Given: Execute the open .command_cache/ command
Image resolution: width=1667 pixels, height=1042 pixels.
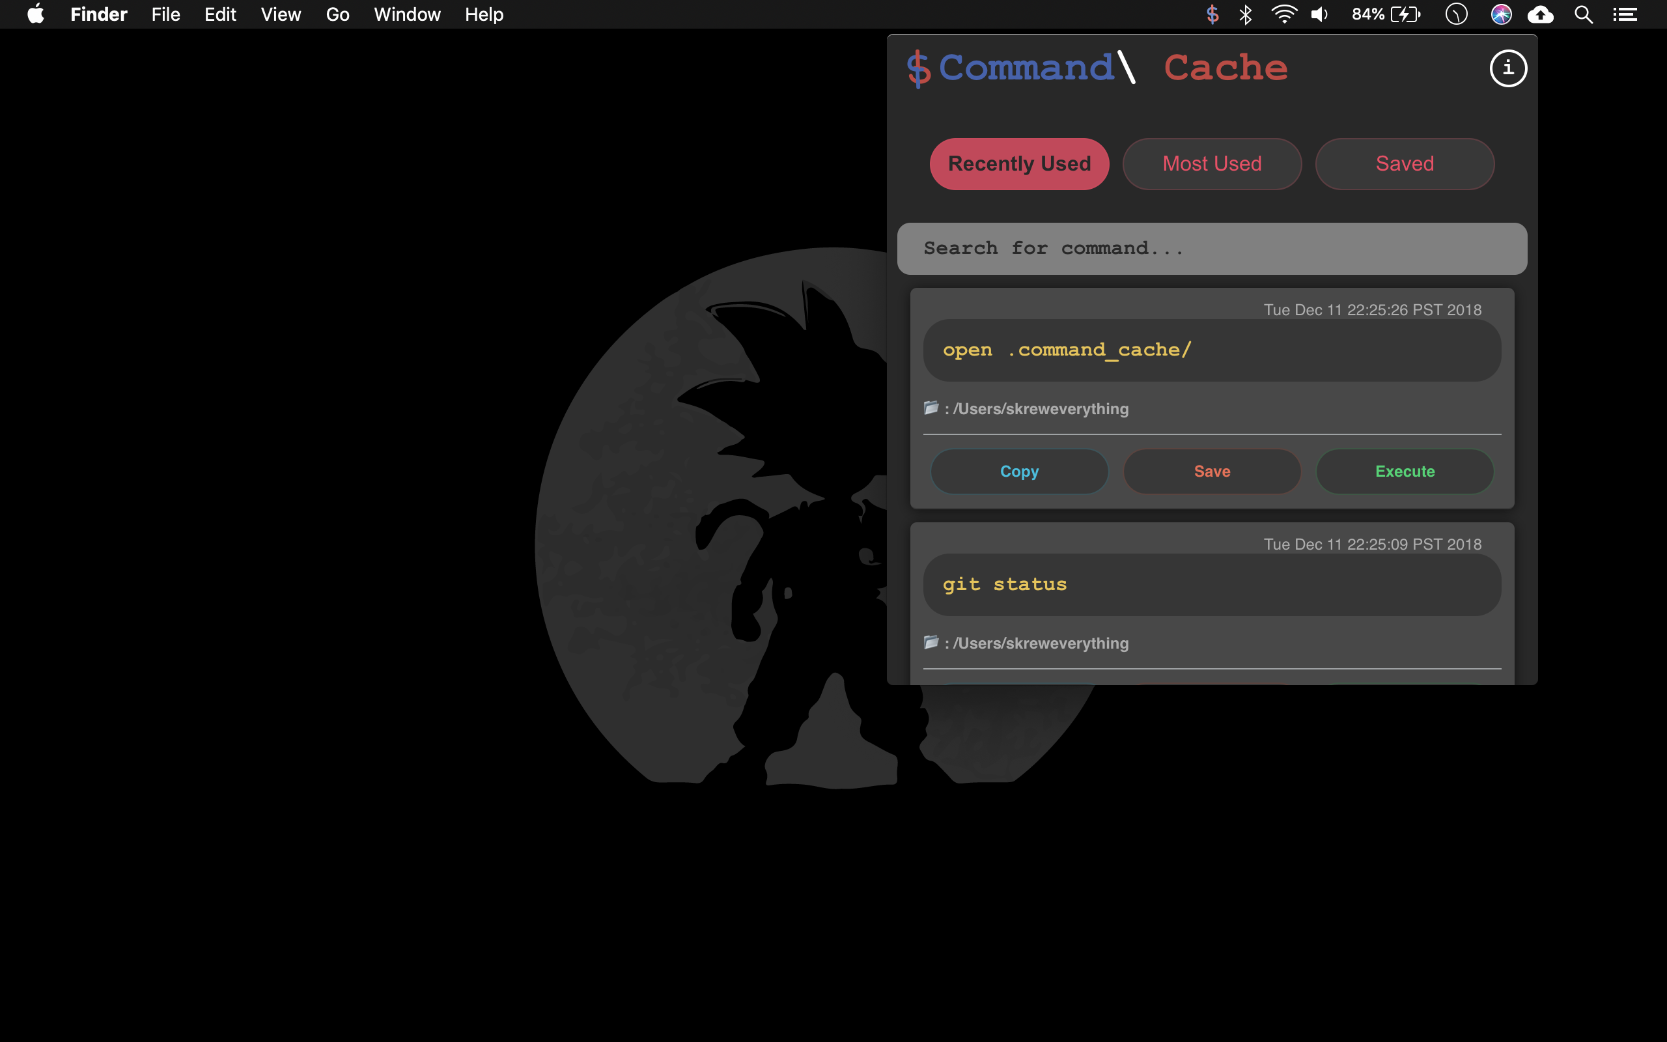Looking at the screenshot, I should tap(1405, 472).
